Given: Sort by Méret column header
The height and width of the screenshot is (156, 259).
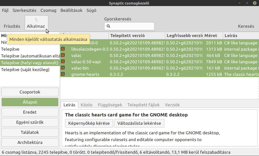Looking at the screenshot, I should click(x=213, y=36).
